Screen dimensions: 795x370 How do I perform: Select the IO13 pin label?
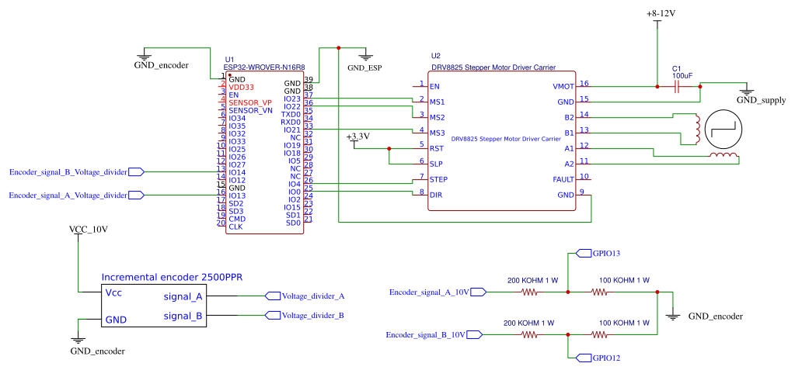pyautogui.click(x=237, y=196)
